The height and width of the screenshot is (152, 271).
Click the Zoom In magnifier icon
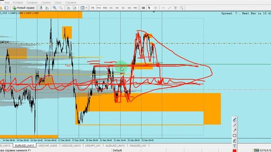pyautogui.click(x=55, y=8)
